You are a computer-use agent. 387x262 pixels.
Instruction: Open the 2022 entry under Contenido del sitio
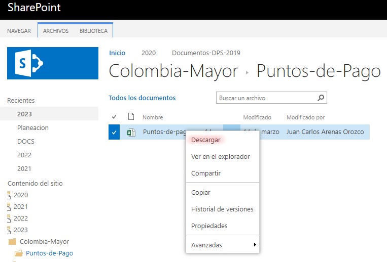pos(21,218)
